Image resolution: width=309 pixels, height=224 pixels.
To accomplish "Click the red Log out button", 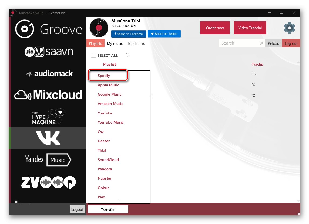I will click(291, 43).
